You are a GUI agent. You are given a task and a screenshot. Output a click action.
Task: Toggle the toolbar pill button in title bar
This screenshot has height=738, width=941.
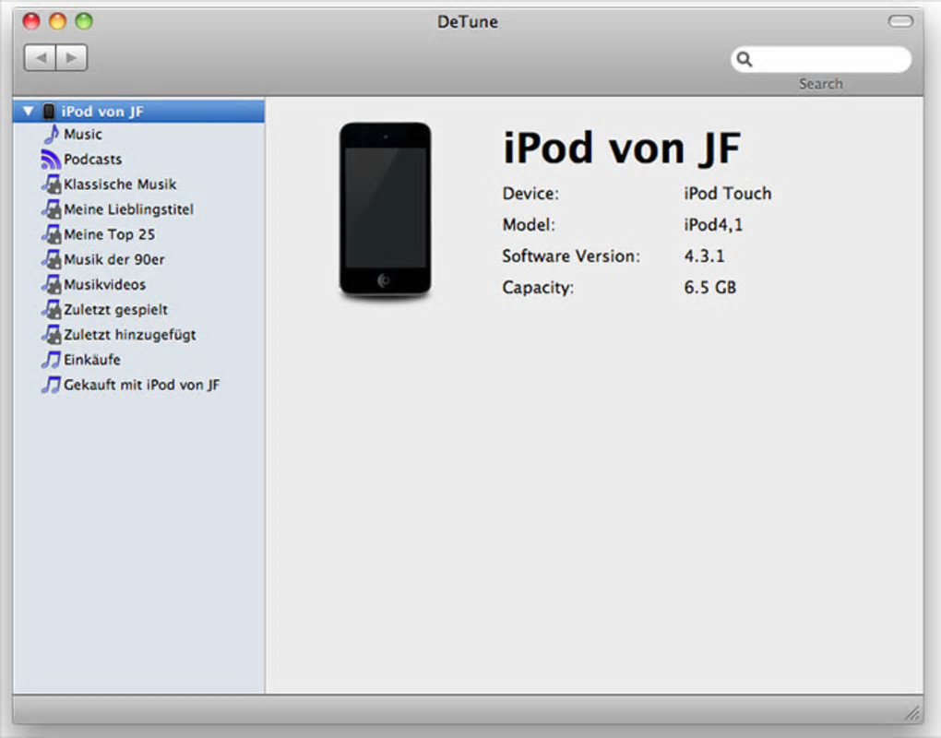(x=900, y=21)
